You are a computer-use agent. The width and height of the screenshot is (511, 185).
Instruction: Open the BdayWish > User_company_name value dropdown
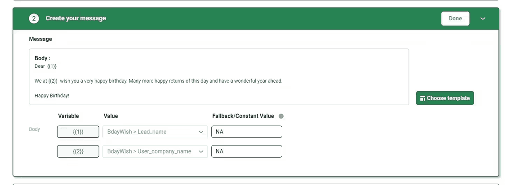coord(155,151)
